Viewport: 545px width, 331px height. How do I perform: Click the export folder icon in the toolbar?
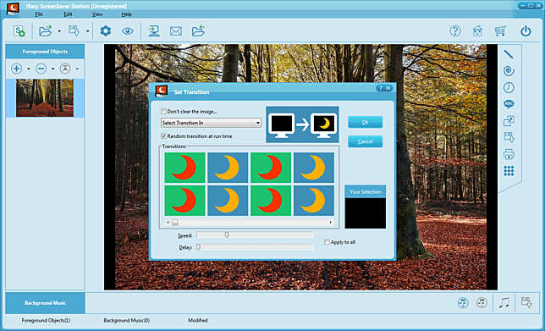pos(198,31)
